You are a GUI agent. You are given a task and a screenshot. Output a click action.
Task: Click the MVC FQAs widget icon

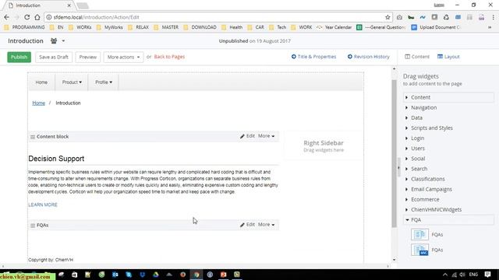(419, 250)
